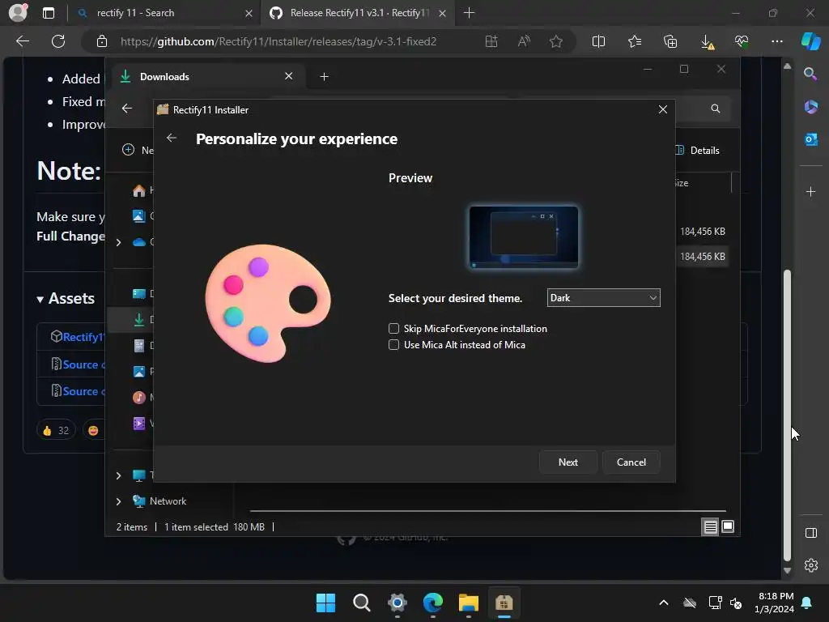Go back in the Edge browser

coord(23,41)
